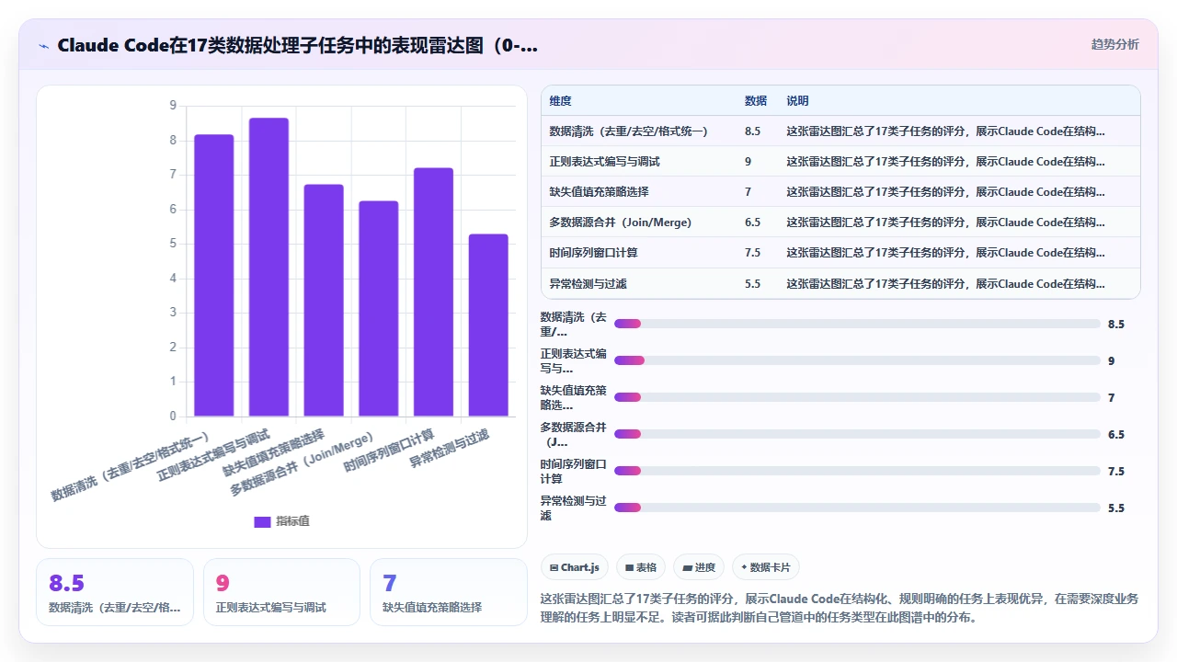Click the 多数据源合并 chart bar
The height and width of the screenshot is (662, 1177).
(379, 309)
